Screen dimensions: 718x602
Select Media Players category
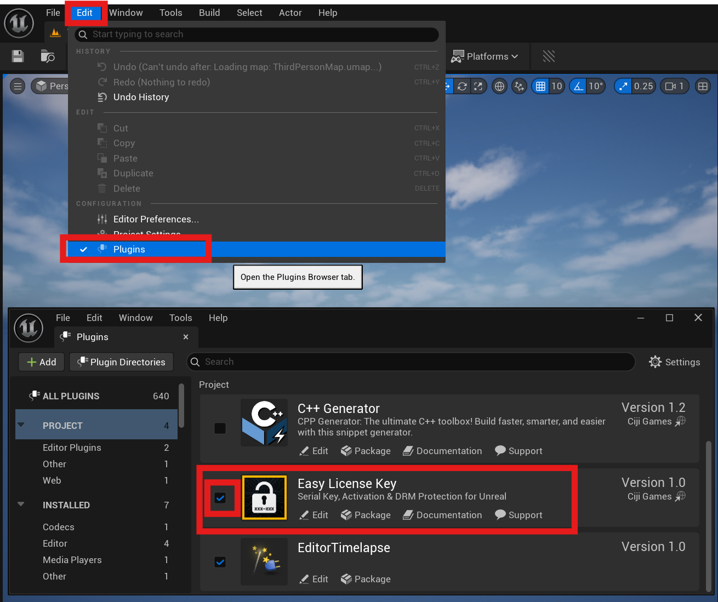[x=96, y=560]
